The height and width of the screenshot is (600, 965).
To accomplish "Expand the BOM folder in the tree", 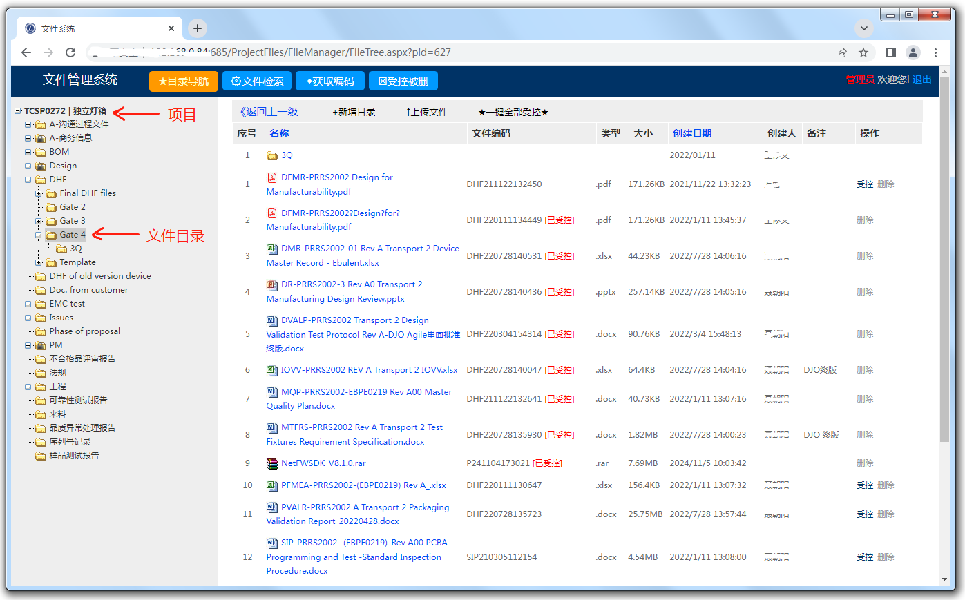I will (x=29, y=152).
